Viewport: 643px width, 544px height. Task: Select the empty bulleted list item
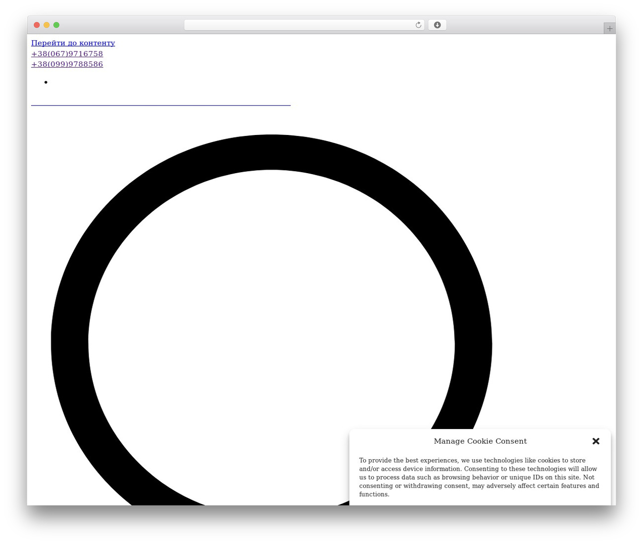click(46, 82)
